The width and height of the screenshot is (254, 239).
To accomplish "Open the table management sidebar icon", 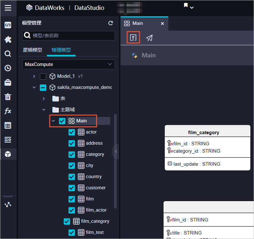I will (x=8, y=126).
